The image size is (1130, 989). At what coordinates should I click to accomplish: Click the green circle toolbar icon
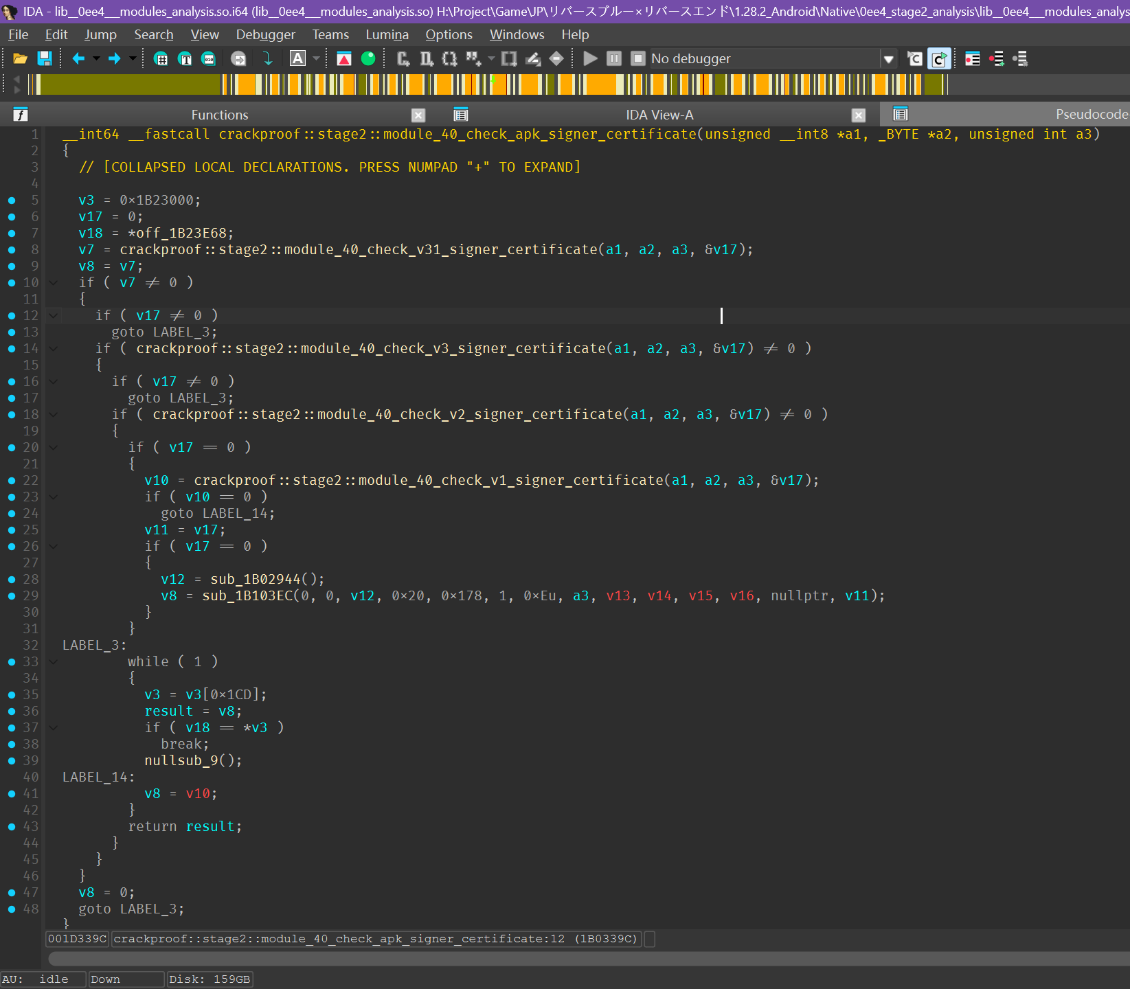pos(368,59)
